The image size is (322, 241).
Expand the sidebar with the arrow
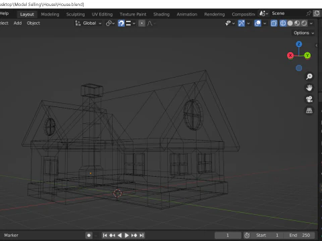pos(317,46)
